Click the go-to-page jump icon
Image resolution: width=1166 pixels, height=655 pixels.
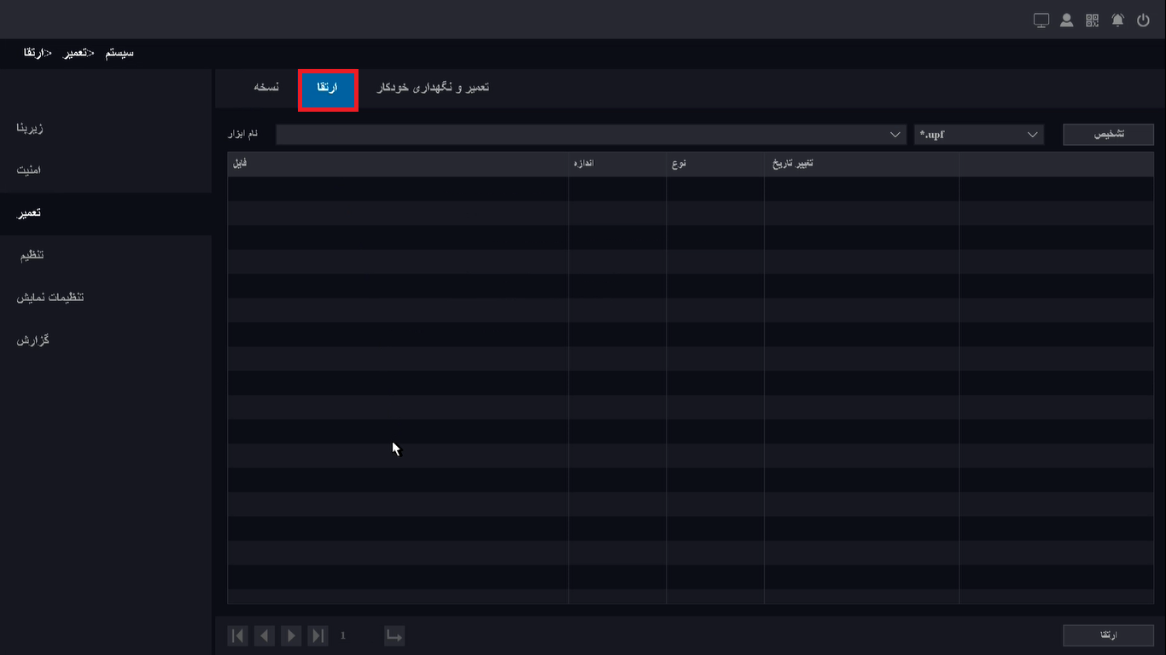394,635
